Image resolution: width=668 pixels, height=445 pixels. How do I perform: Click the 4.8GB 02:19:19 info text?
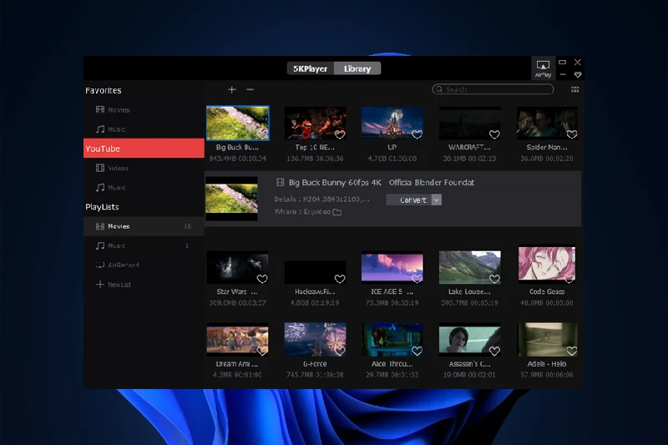click(315, 303)
